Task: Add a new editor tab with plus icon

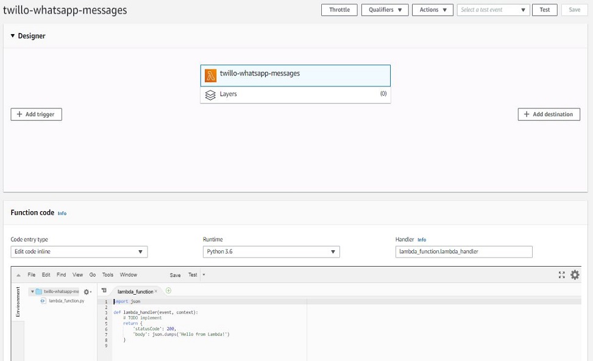Action: pos(169,290)
